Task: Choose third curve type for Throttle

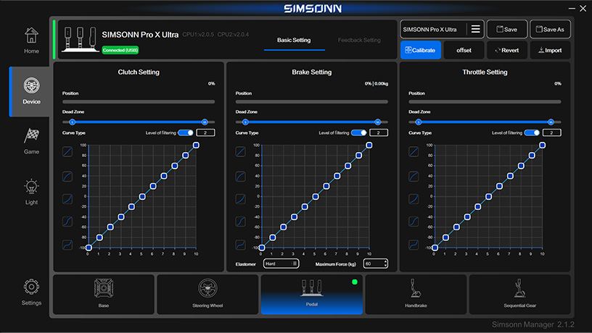Action: click(x=414, y=199)
